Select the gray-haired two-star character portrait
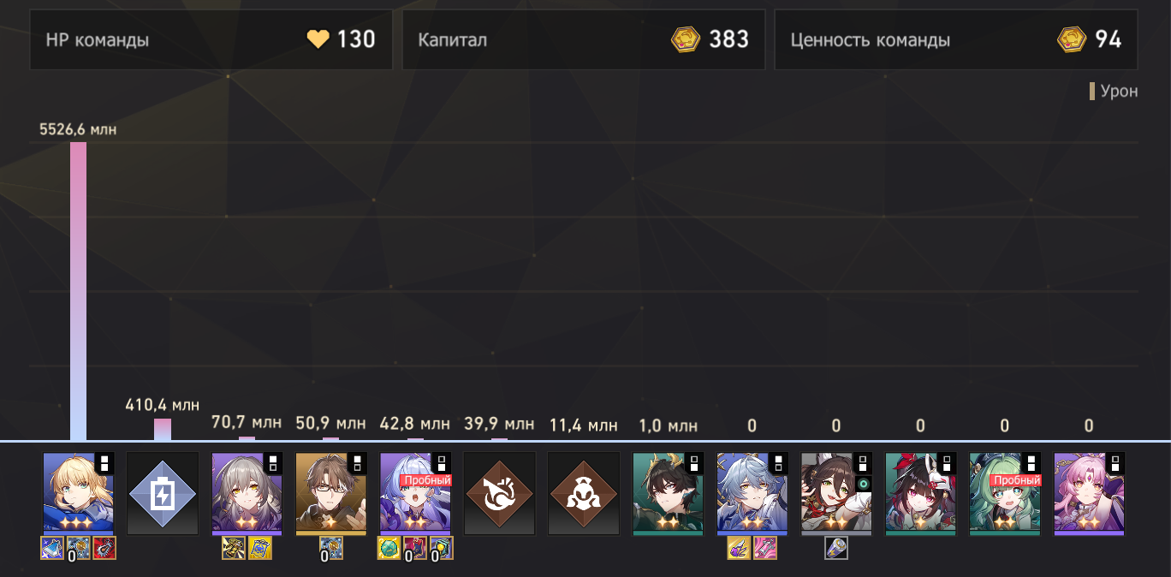 click(x=247, y=494)
